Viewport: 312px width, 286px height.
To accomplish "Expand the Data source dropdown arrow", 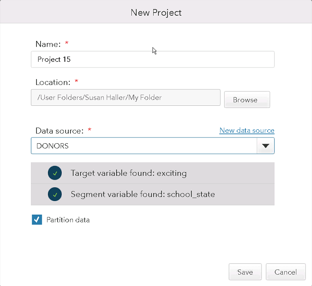I will click(x=265, y=146).
